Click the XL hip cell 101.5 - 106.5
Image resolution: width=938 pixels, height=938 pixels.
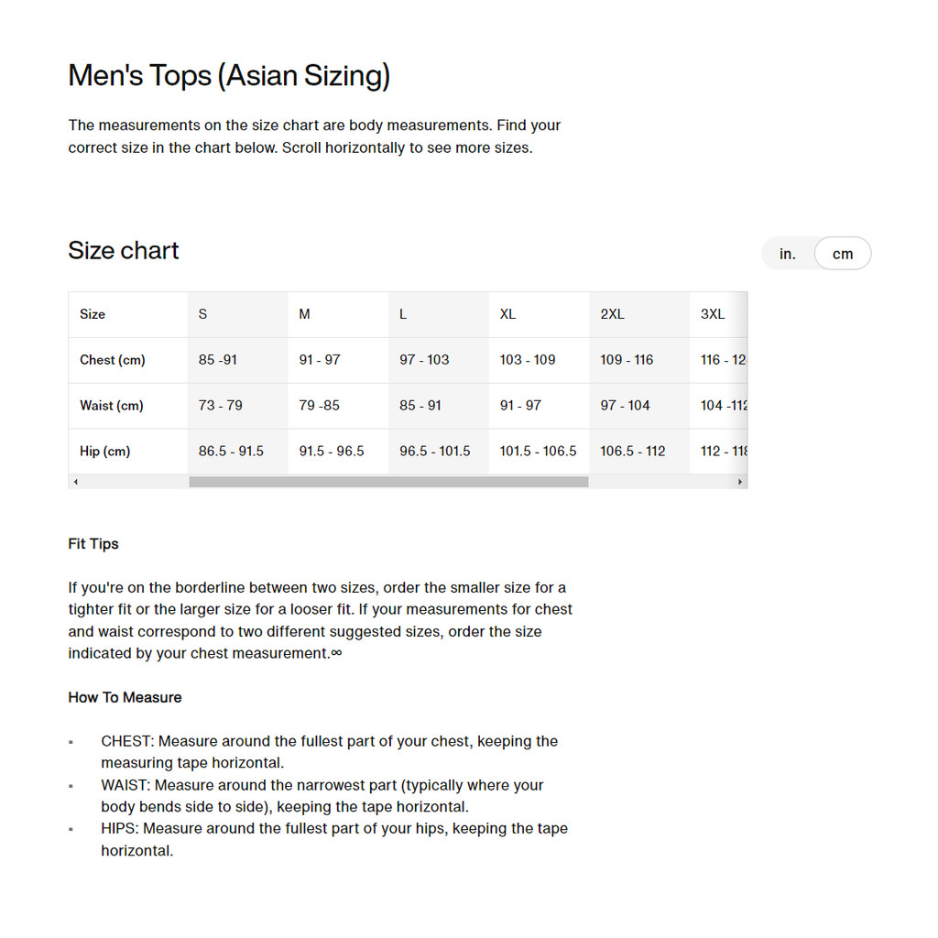538,452
